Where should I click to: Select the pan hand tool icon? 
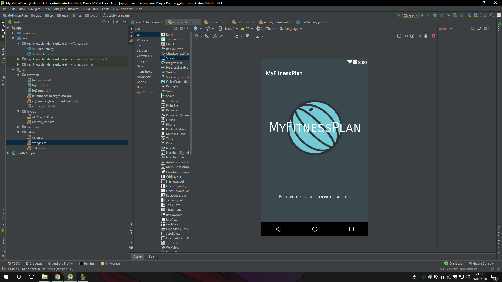425,36
